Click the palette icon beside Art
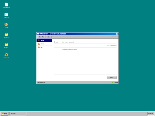The image size is (155, 116). coord(39,48)
